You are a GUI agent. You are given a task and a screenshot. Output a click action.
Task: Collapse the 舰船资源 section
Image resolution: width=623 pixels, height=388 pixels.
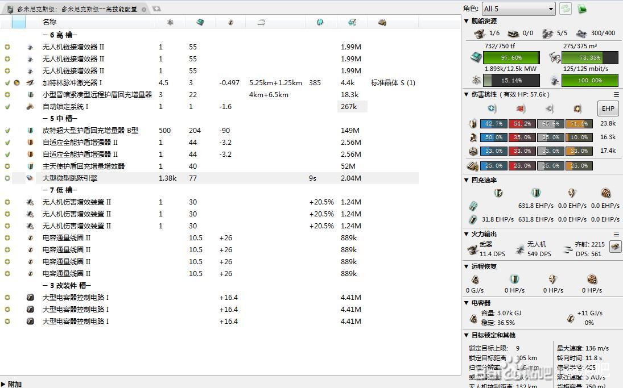click(467, 21)
